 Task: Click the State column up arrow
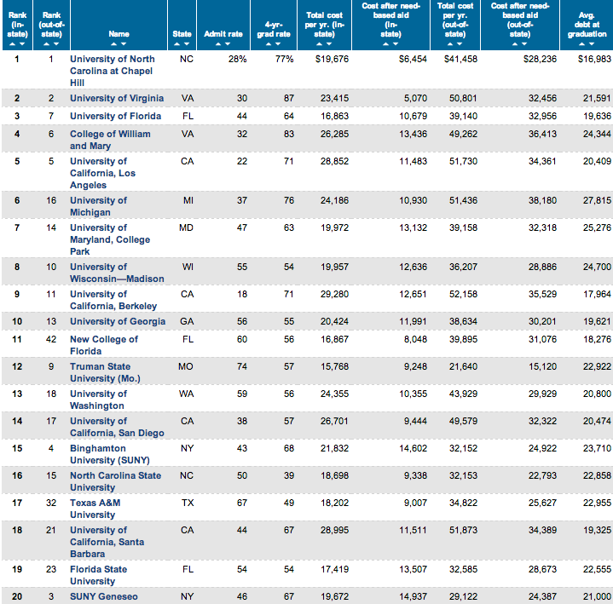click(177, 44)
